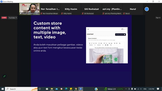The image size is (162, 91).
Task: Open the Nikkei 225 stock widget
Action: (113, 89)
